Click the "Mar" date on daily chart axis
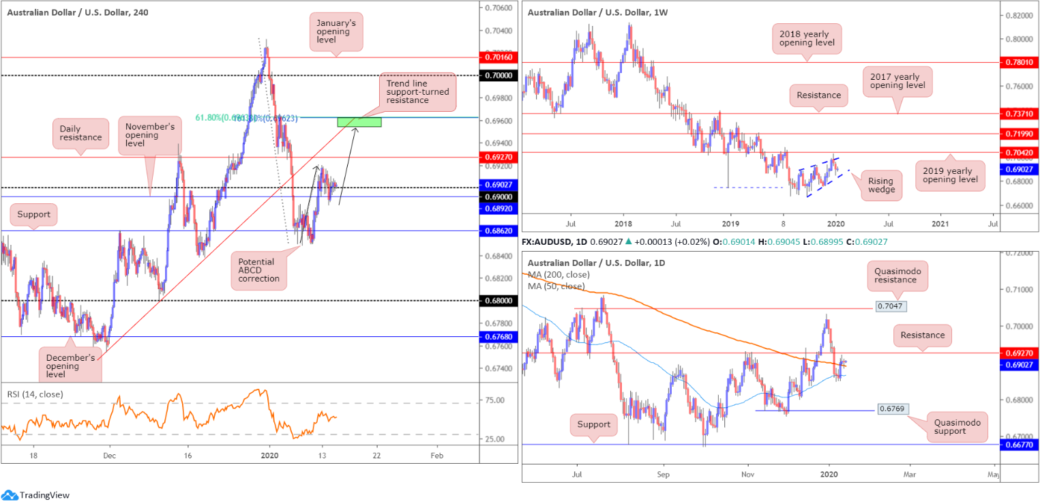 click(x=908, y=473)
